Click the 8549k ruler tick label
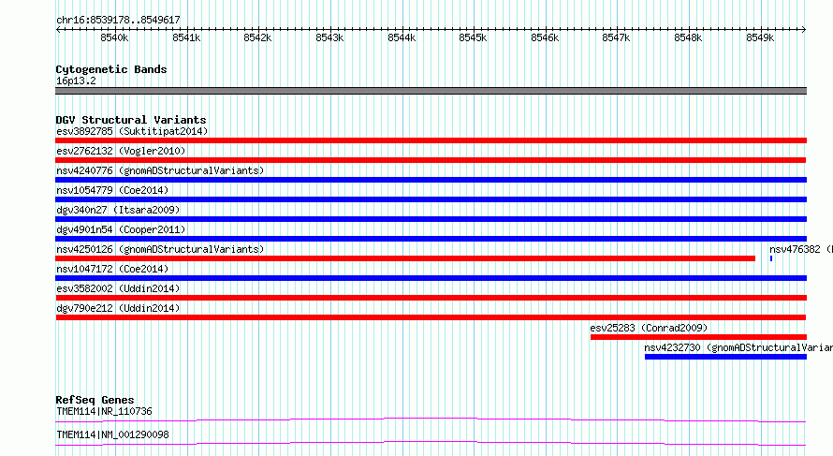833x456 pixels. pyautogui.click(x=760, y=37)
